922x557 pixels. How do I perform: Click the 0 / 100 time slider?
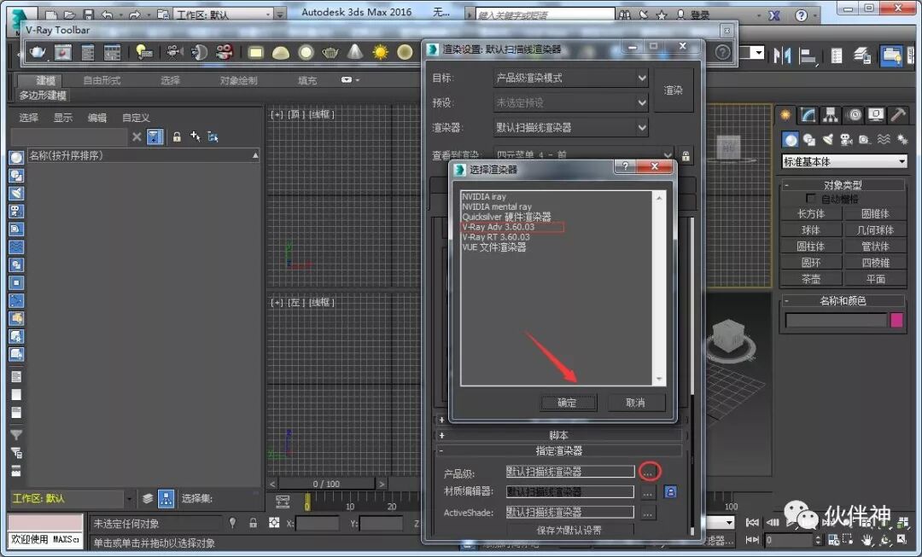point(326,484)
